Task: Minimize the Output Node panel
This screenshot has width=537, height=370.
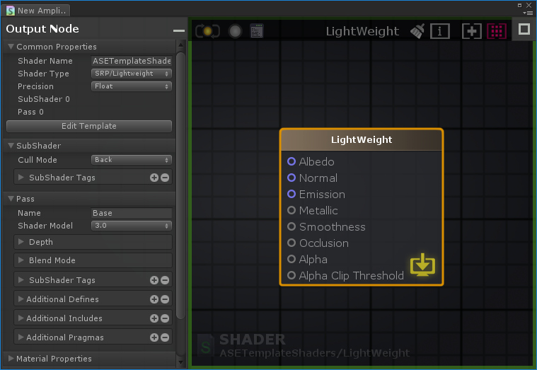Action: coord(179,30)
